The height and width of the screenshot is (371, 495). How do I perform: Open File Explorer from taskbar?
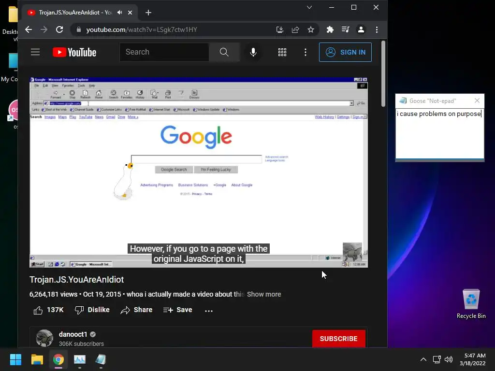[x=37, y=359]
